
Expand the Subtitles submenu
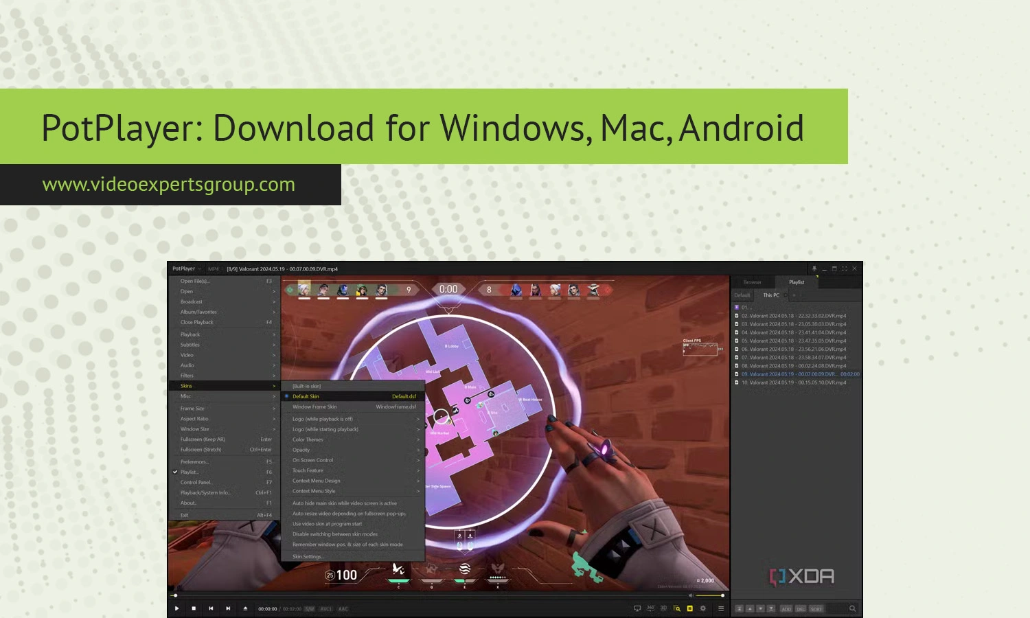click(225, 345)
